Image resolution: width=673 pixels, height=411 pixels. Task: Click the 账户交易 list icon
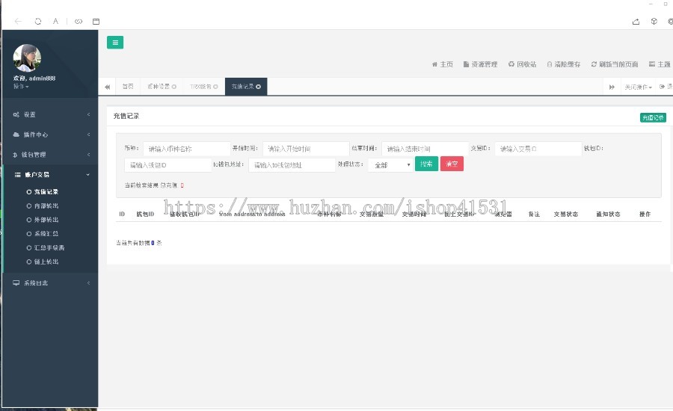pyautogui.click(x=18, y=175)
